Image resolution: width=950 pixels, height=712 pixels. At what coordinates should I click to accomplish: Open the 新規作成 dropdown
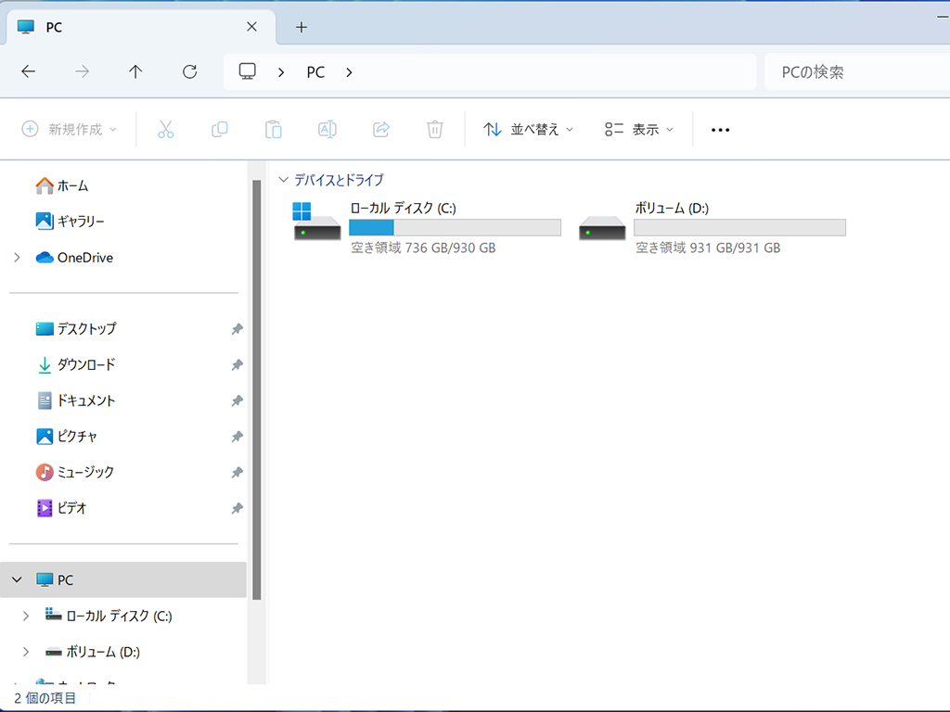tap(69, 129)
